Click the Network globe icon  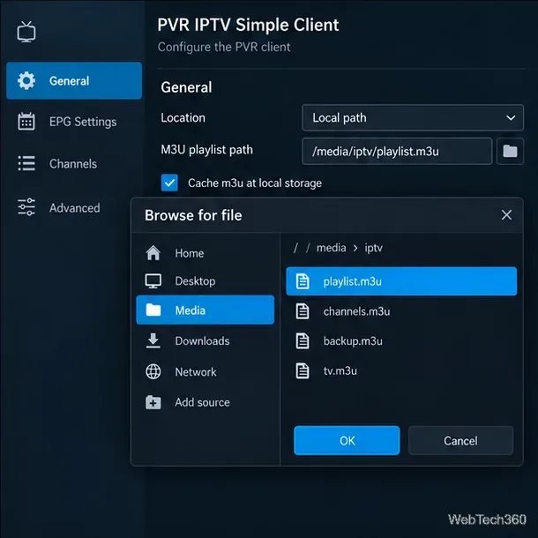tap(153, 371)
